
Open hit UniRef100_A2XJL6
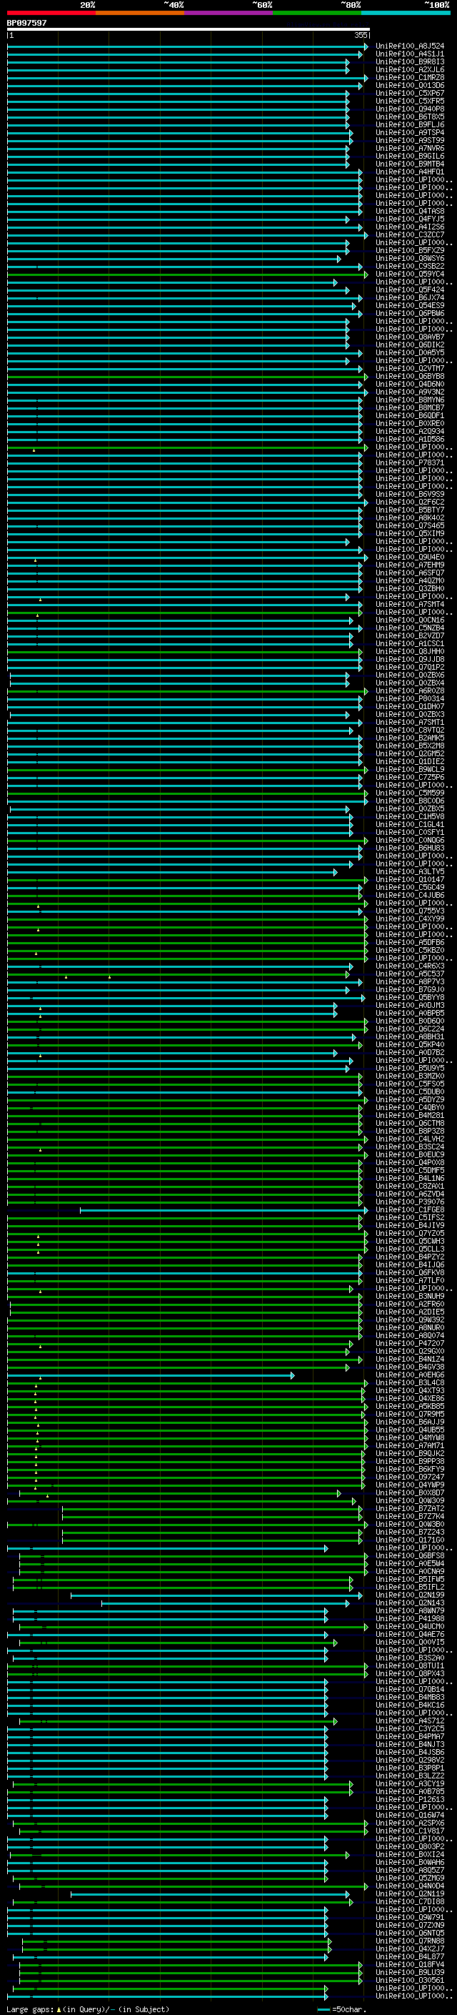click(410, 69)
